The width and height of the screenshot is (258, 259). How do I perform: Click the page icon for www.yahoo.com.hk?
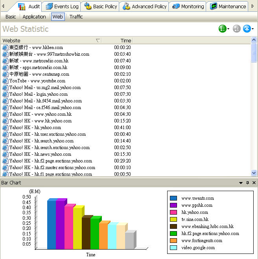(x=5, y=114)
